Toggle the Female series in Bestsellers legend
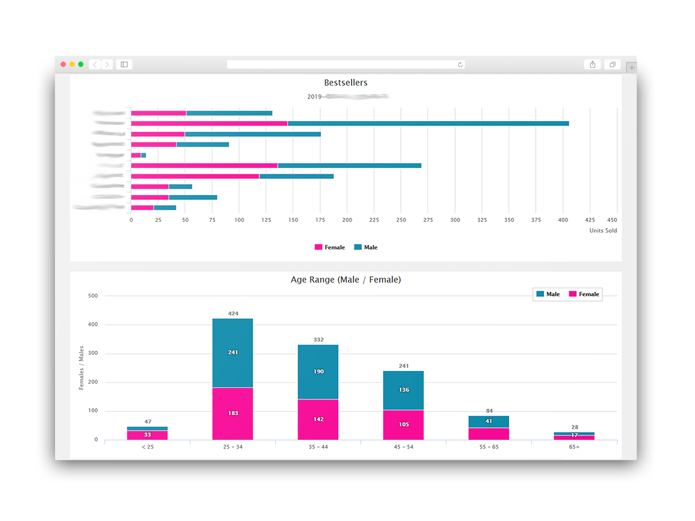This screenshot has height=521, width=695. [330, 247]
